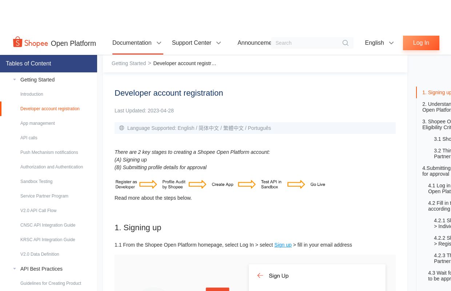
Task: Open API calls page
Action: pos(29,138)
